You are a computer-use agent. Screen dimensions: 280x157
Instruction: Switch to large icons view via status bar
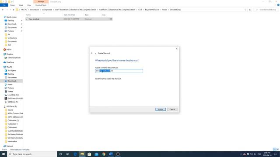click(x=278, y=149)
